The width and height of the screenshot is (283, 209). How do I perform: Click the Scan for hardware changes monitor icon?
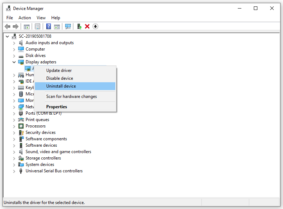click(x=68, y=27)
